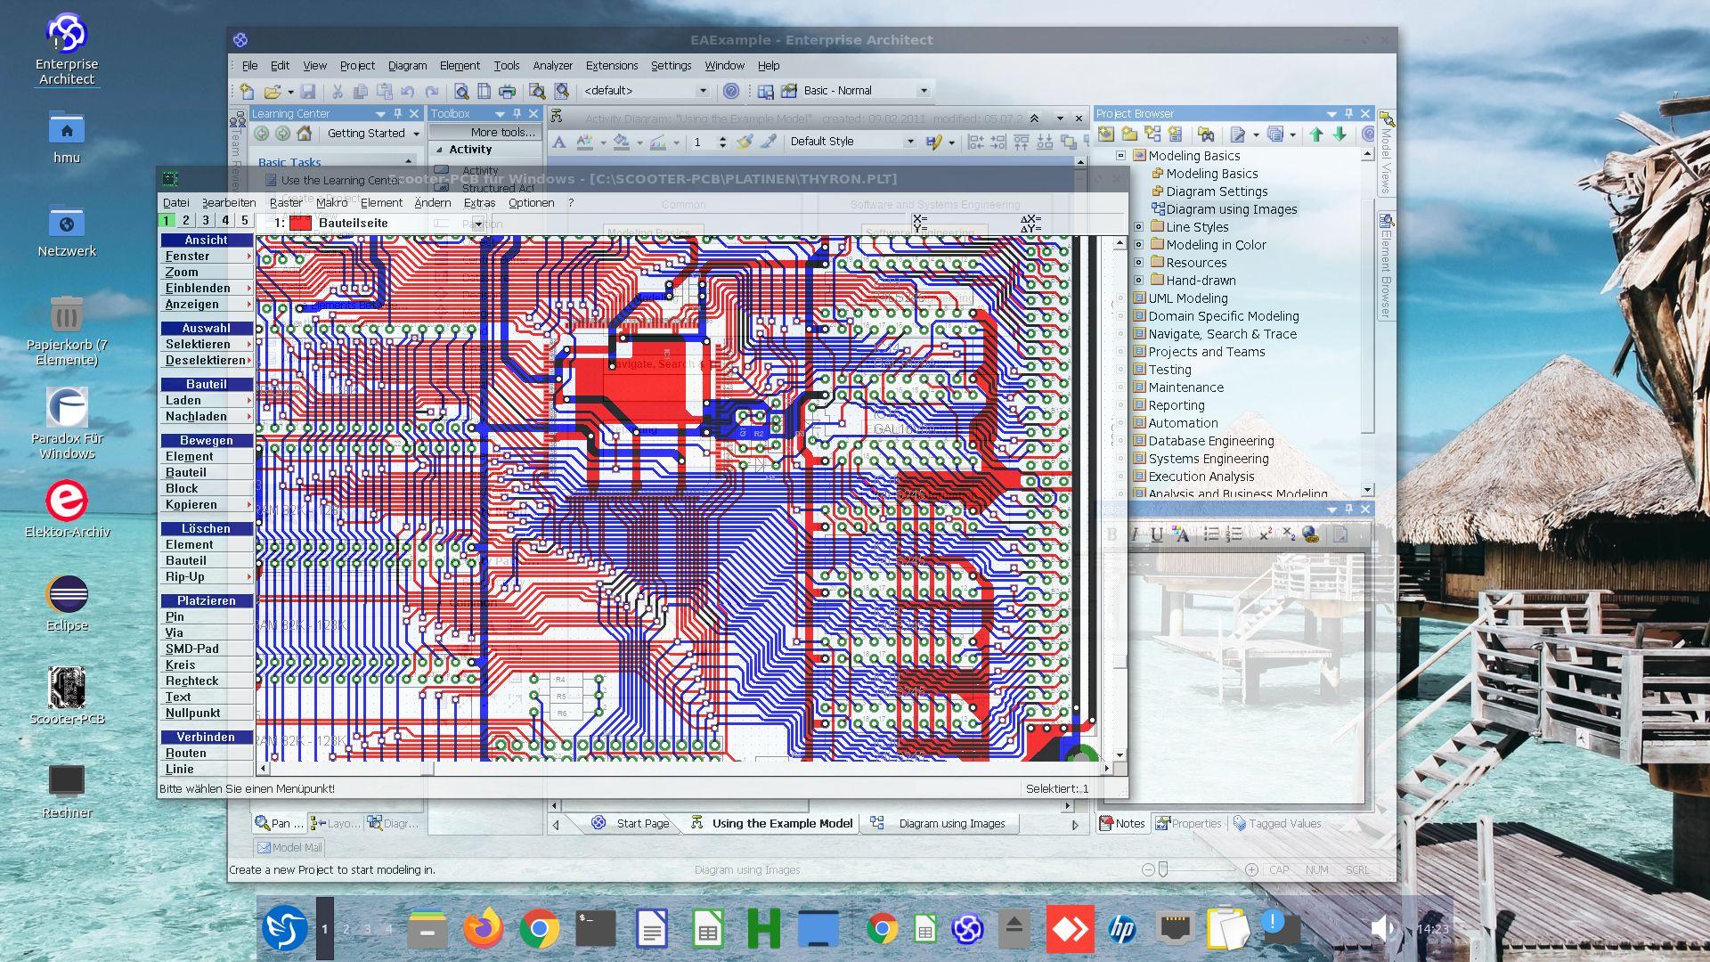Click More tools... button in Toolbox
The height and width of the screenshot is (962, 1710).
(486, 132)
